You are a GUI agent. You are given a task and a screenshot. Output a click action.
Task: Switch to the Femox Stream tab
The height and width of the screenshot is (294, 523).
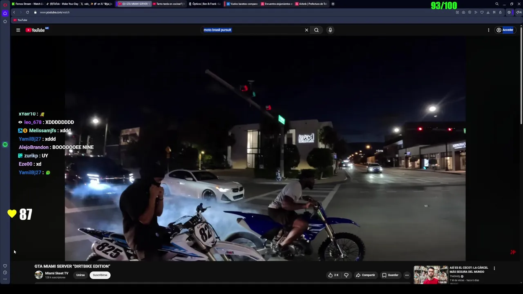27,4
